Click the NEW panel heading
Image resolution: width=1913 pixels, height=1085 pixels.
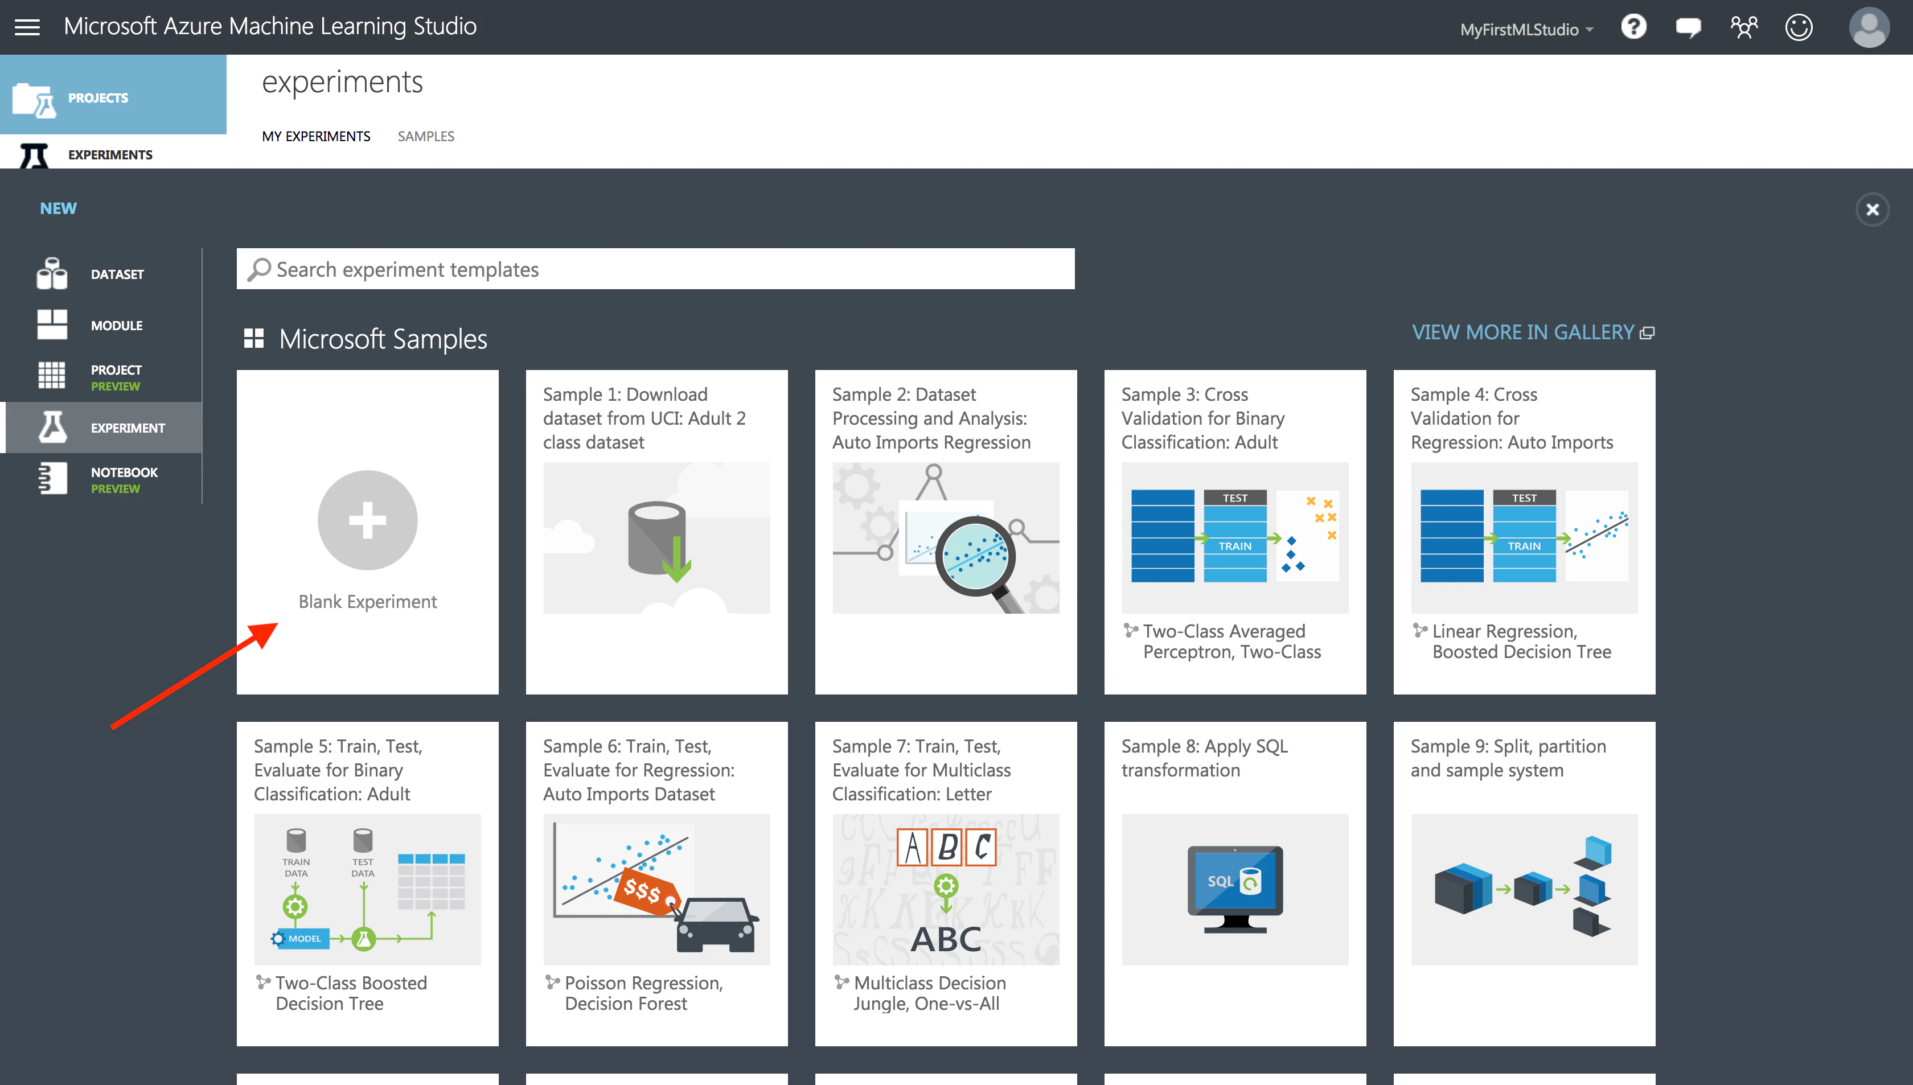click(58, 209)
